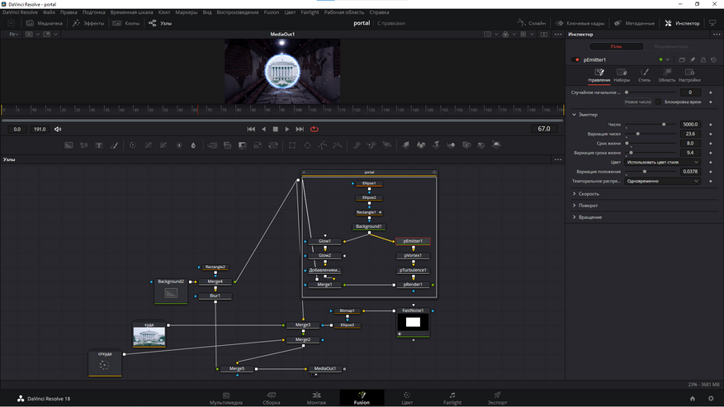Toggle keyframe diamond for Number parameter
Screen dimensions: 724x407
[711, 125]
